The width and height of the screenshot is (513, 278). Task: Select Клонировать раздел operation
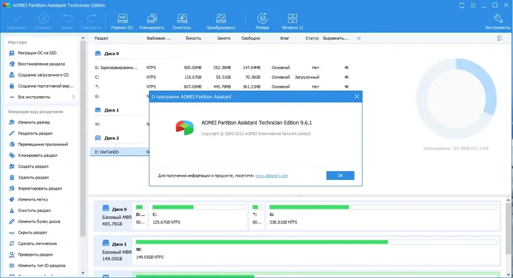37,156
